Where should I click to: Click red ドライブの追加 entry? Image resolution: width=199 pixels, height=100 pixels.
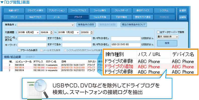pyautogui.click(x=119, y=67)
